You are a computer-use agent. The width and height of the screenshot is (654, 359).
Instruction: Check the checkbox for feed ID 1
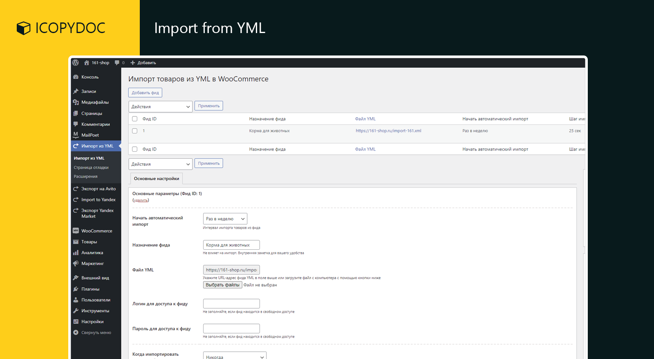tap(135, 131)
